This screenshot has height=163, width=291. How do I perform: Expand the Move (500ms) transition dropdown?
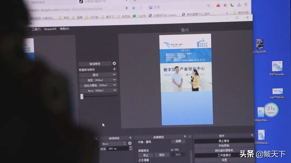(x=115, y=90)
